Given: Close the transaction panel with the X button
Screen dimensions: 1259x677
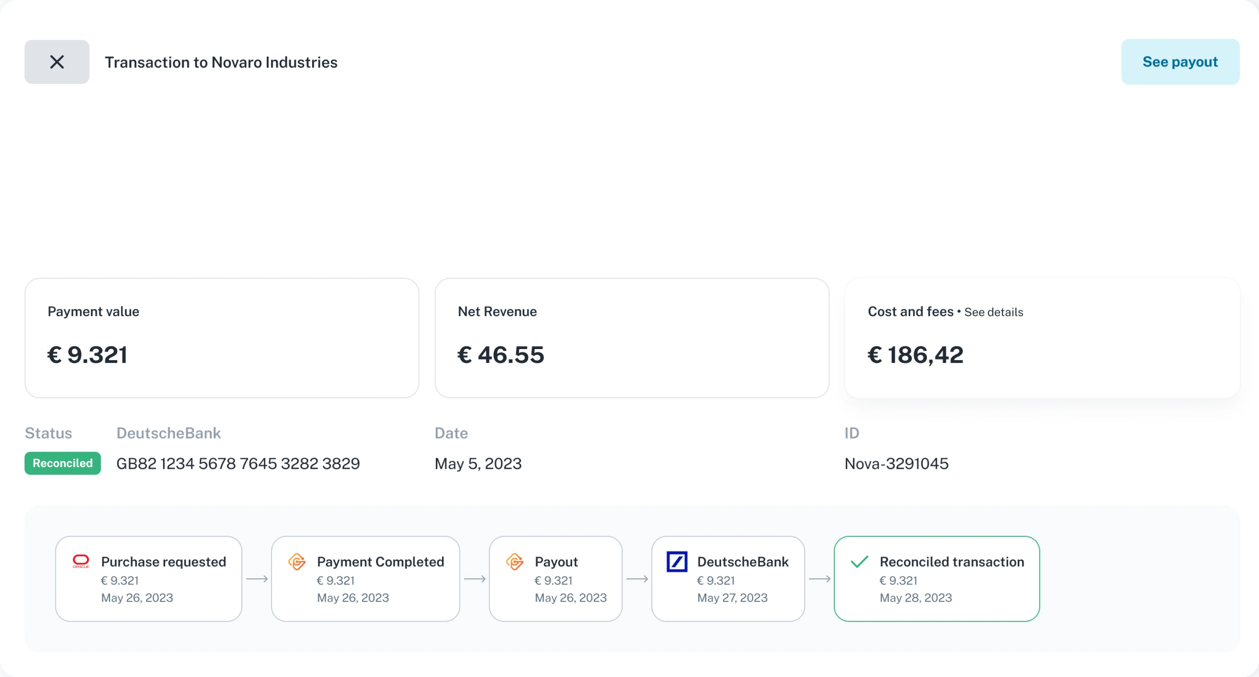Looking at the screenshot, I should click(57, 62).
